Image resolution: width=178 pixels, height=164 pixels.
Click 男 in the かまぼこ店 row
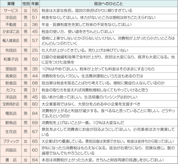[x=26, y=32]
